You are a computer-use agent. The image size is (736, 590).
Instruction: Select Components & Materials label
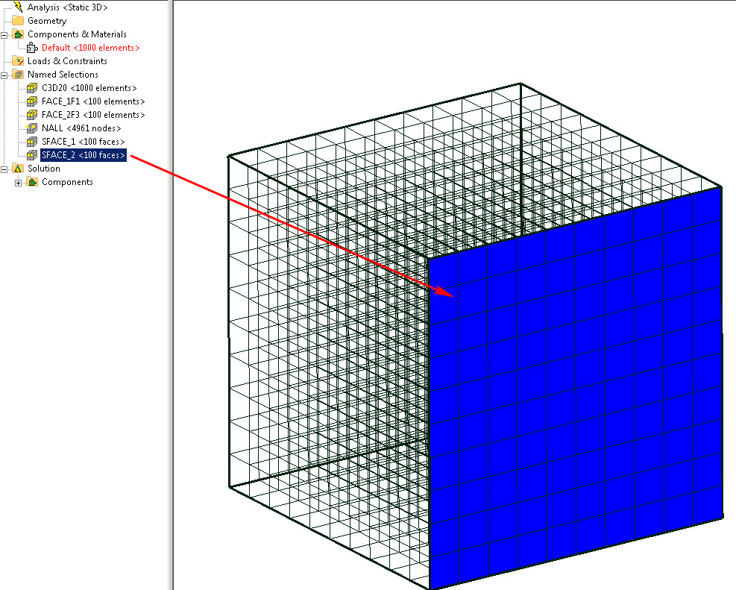77,34
